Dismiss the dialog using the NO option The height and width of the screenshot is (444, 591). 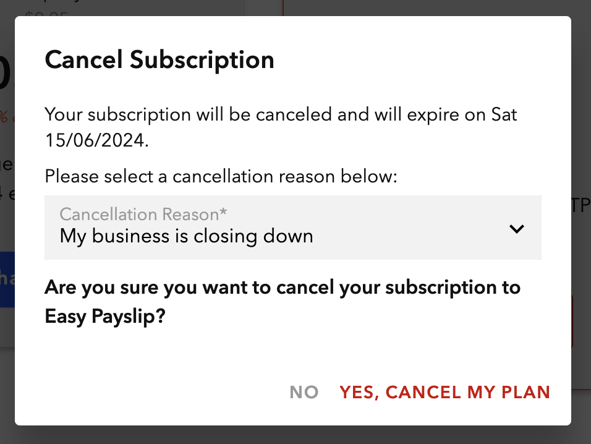click(x=304, y=392)
